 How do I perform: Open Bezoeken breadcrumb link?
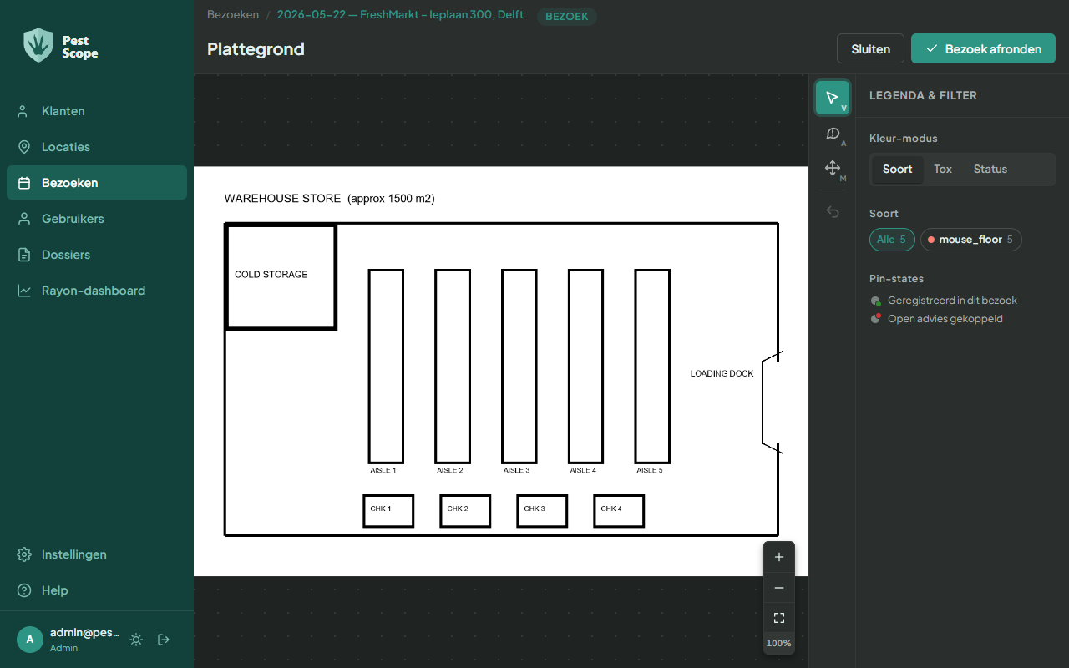click(233, 14)
